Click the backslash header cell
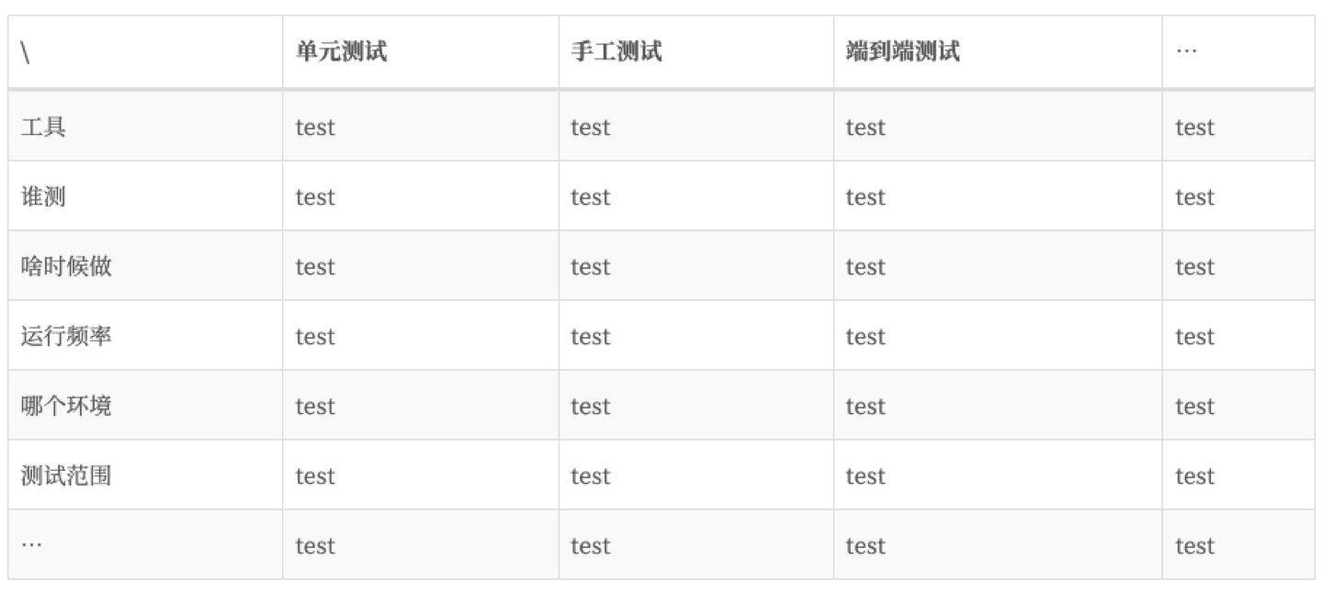Screen dimensions: 1323x593 pos(25,53)
